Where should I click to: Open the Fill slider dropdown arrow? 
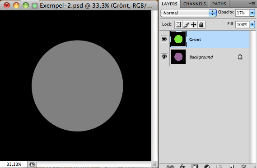click(252, 24)
